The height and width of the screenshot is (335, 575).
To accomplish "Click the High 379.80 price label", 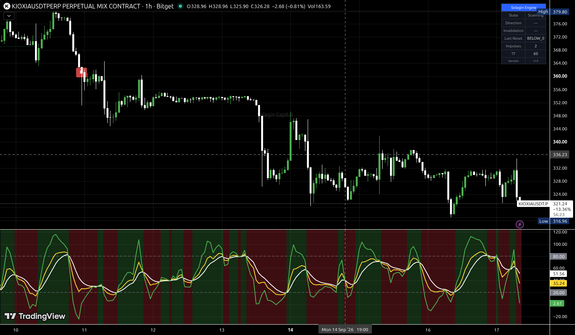I will point(553,12).
